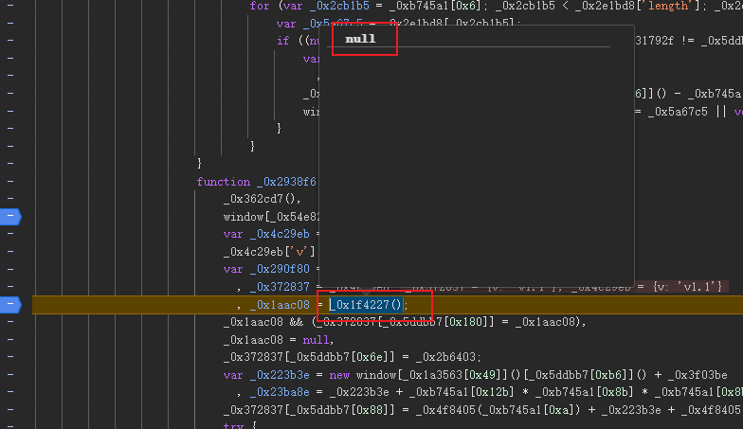Toggle the breakpoint on the paused _0x1aac08 line
Screen dimensions: 743x429
coord(9,304)
